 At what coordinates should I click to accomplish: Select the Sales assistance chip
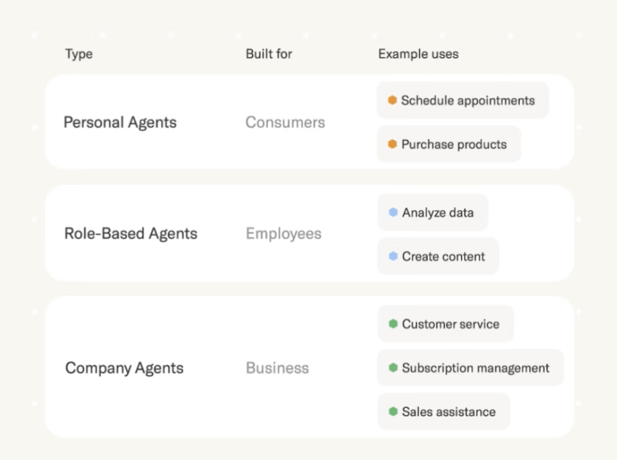click(x=444, y=411)
